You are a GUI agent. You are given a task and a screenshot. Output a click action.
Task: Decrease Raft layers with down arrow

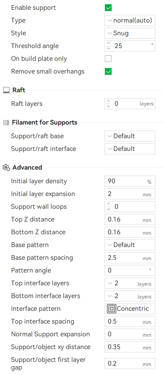(109, 106)
